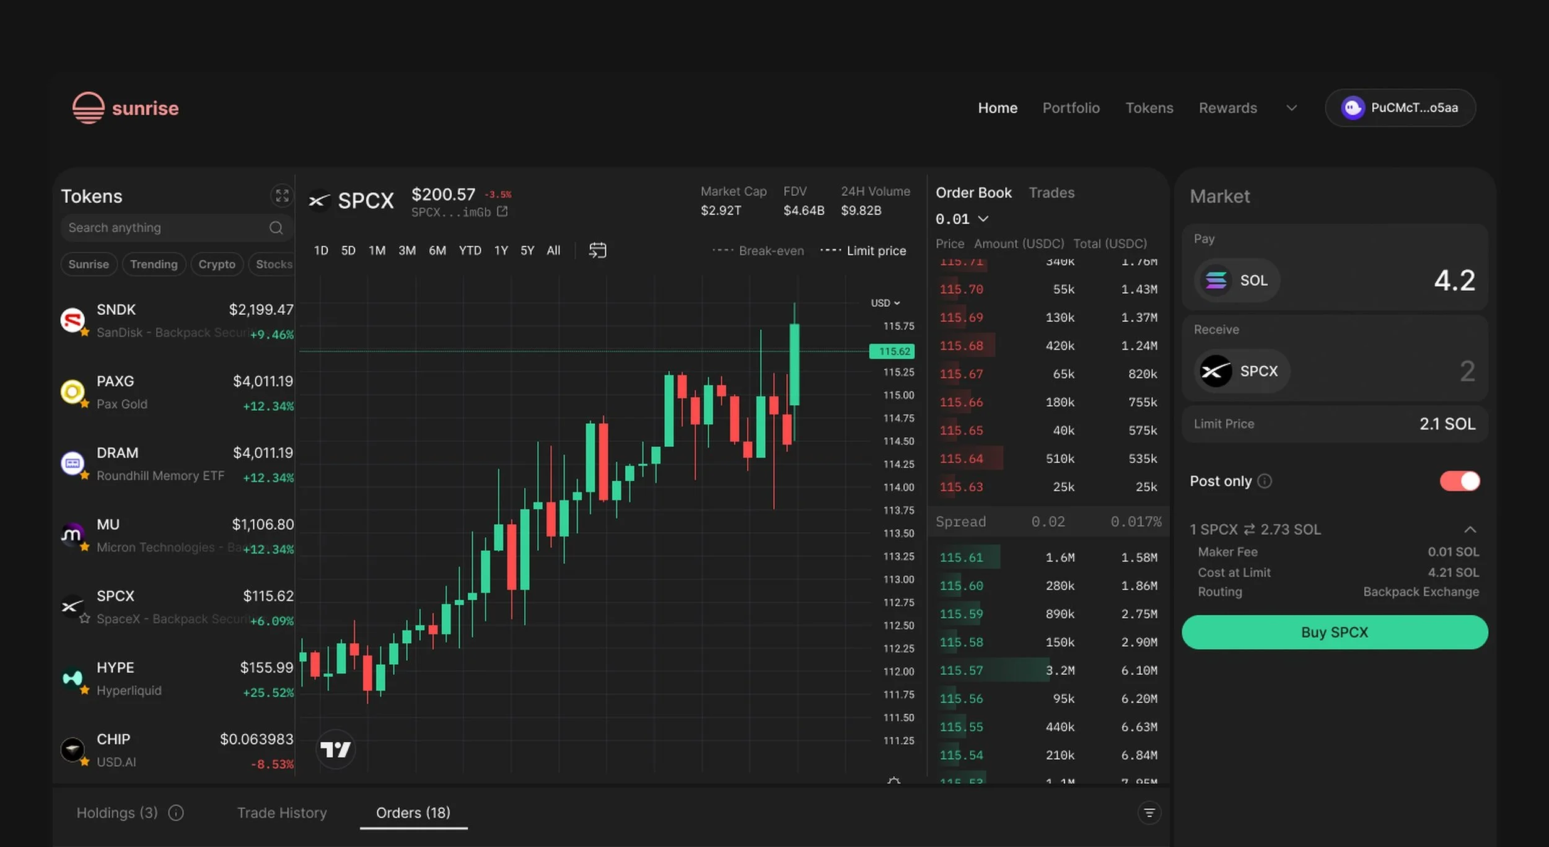Open the USD currency dropdown on the chart
Screen dimensions: 1549x847
[885, 303]
